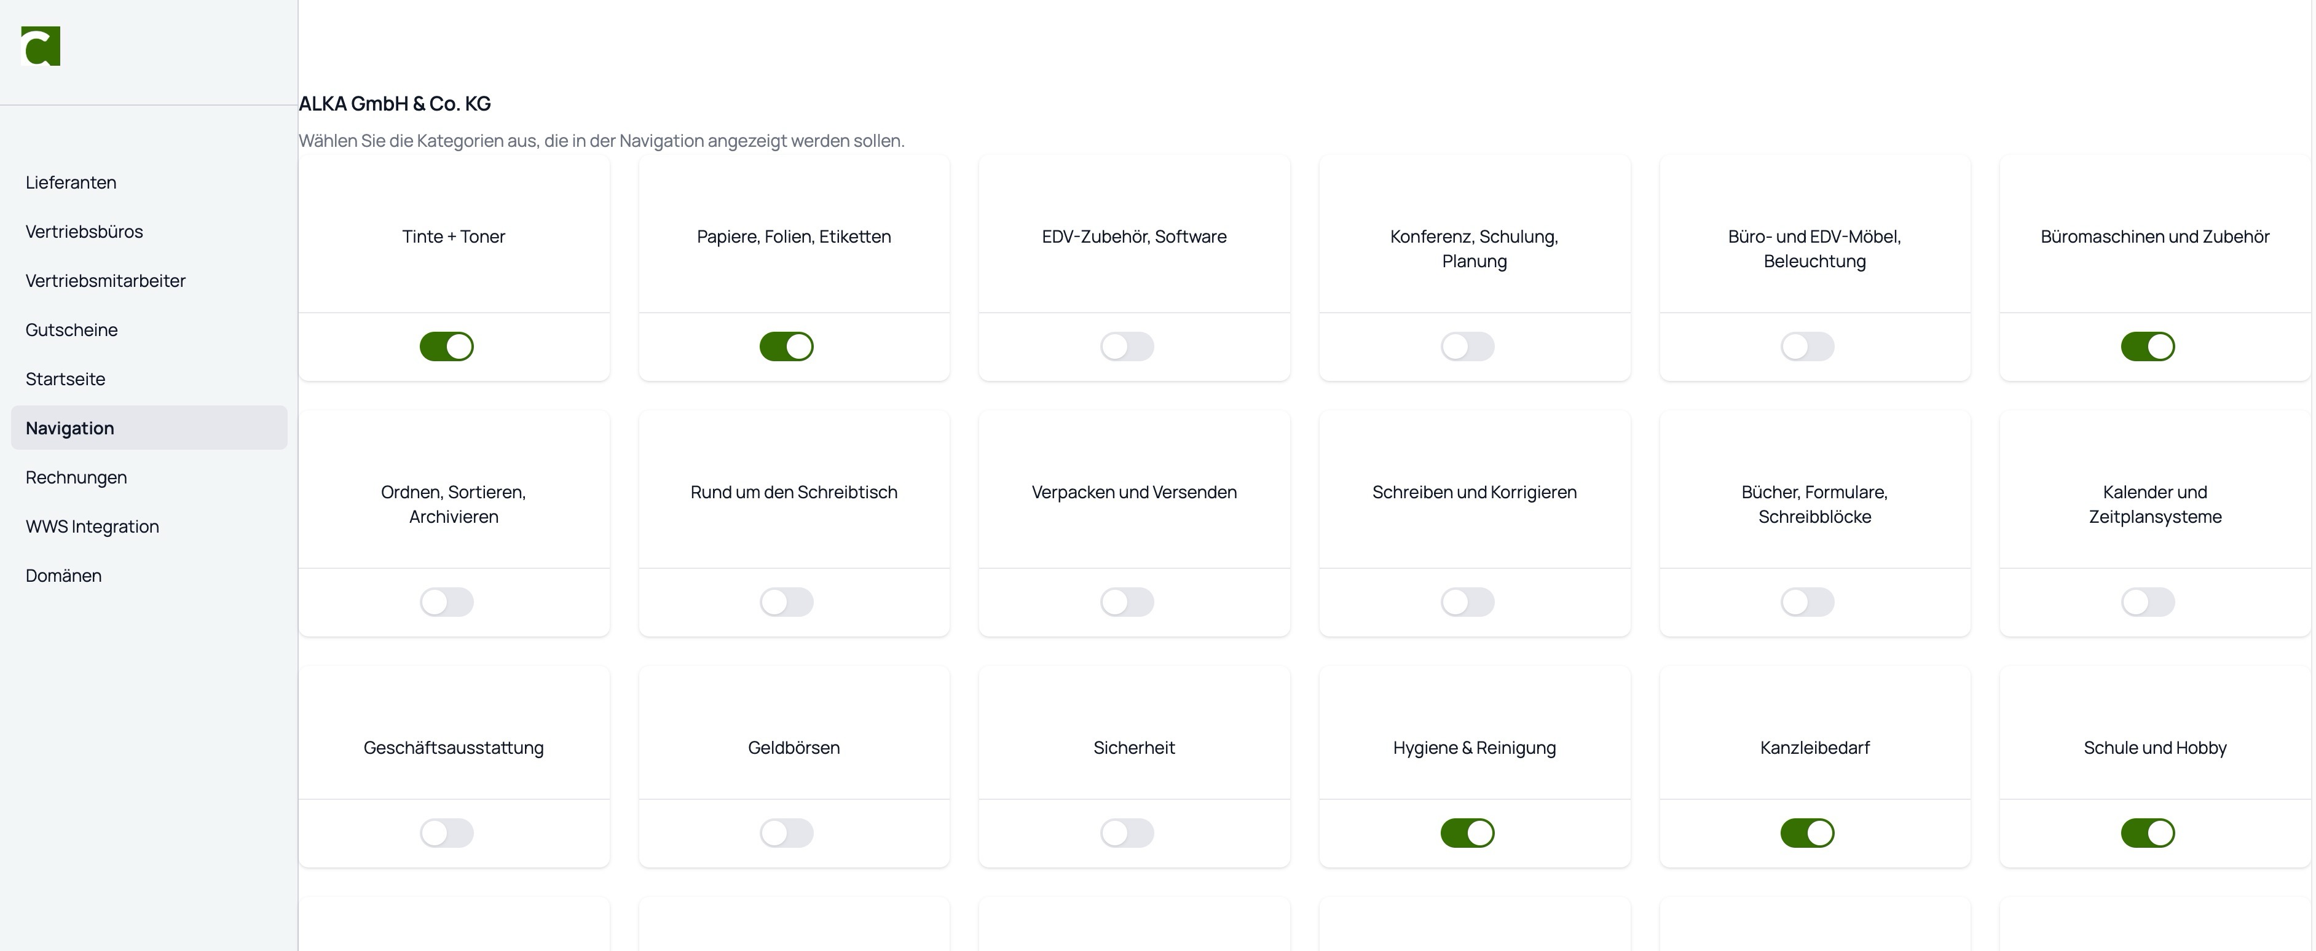Go to Vertriebsbüros section
2316x951 pixels.
coord(84,232)
